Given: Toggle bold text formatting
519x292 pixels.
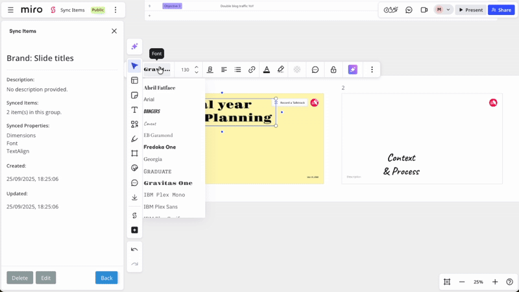Looking at the screenshot, I should coord(210,69).
